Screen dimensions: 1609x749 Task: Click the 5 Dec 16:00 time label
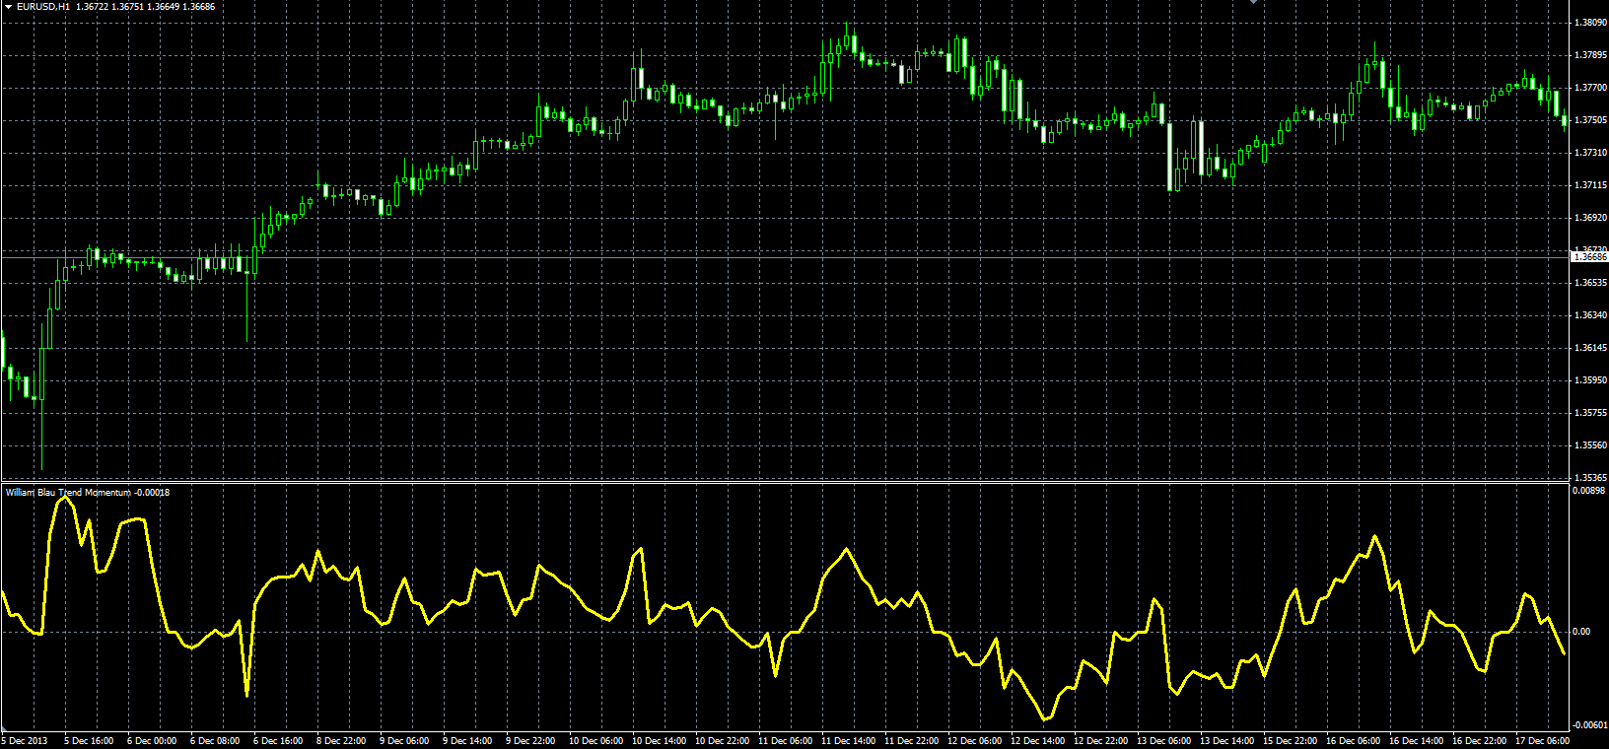(89, 741)
